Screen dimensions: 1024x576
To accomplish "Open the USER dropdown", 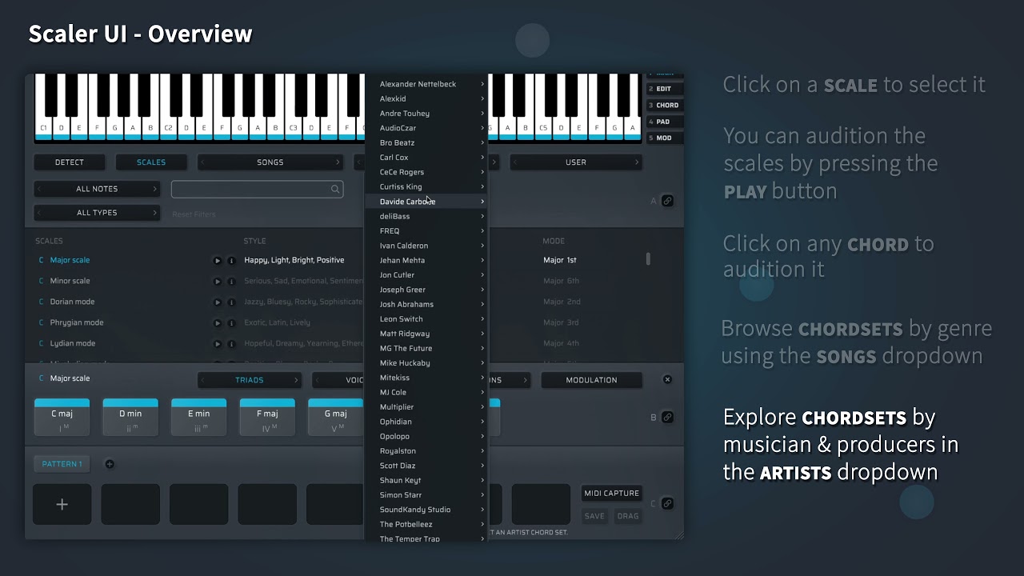I will coord(576,162).
